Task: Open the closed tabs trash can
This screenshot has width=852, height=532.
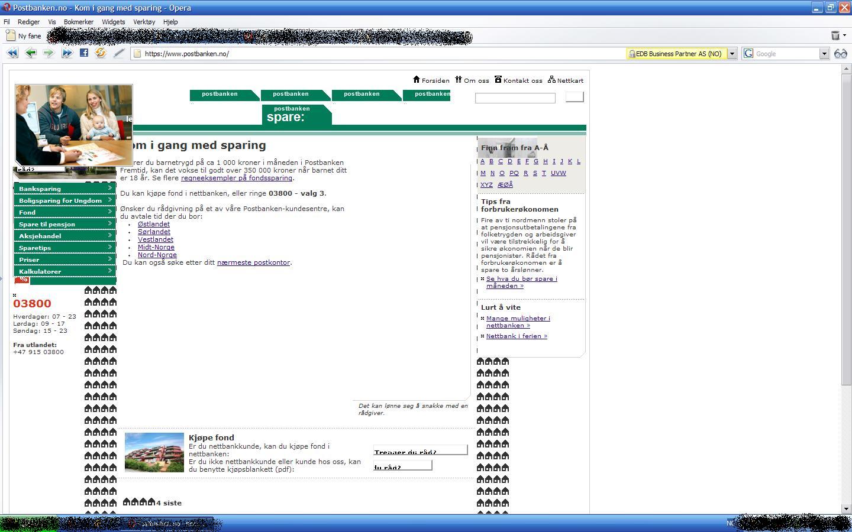Action: 835,35
